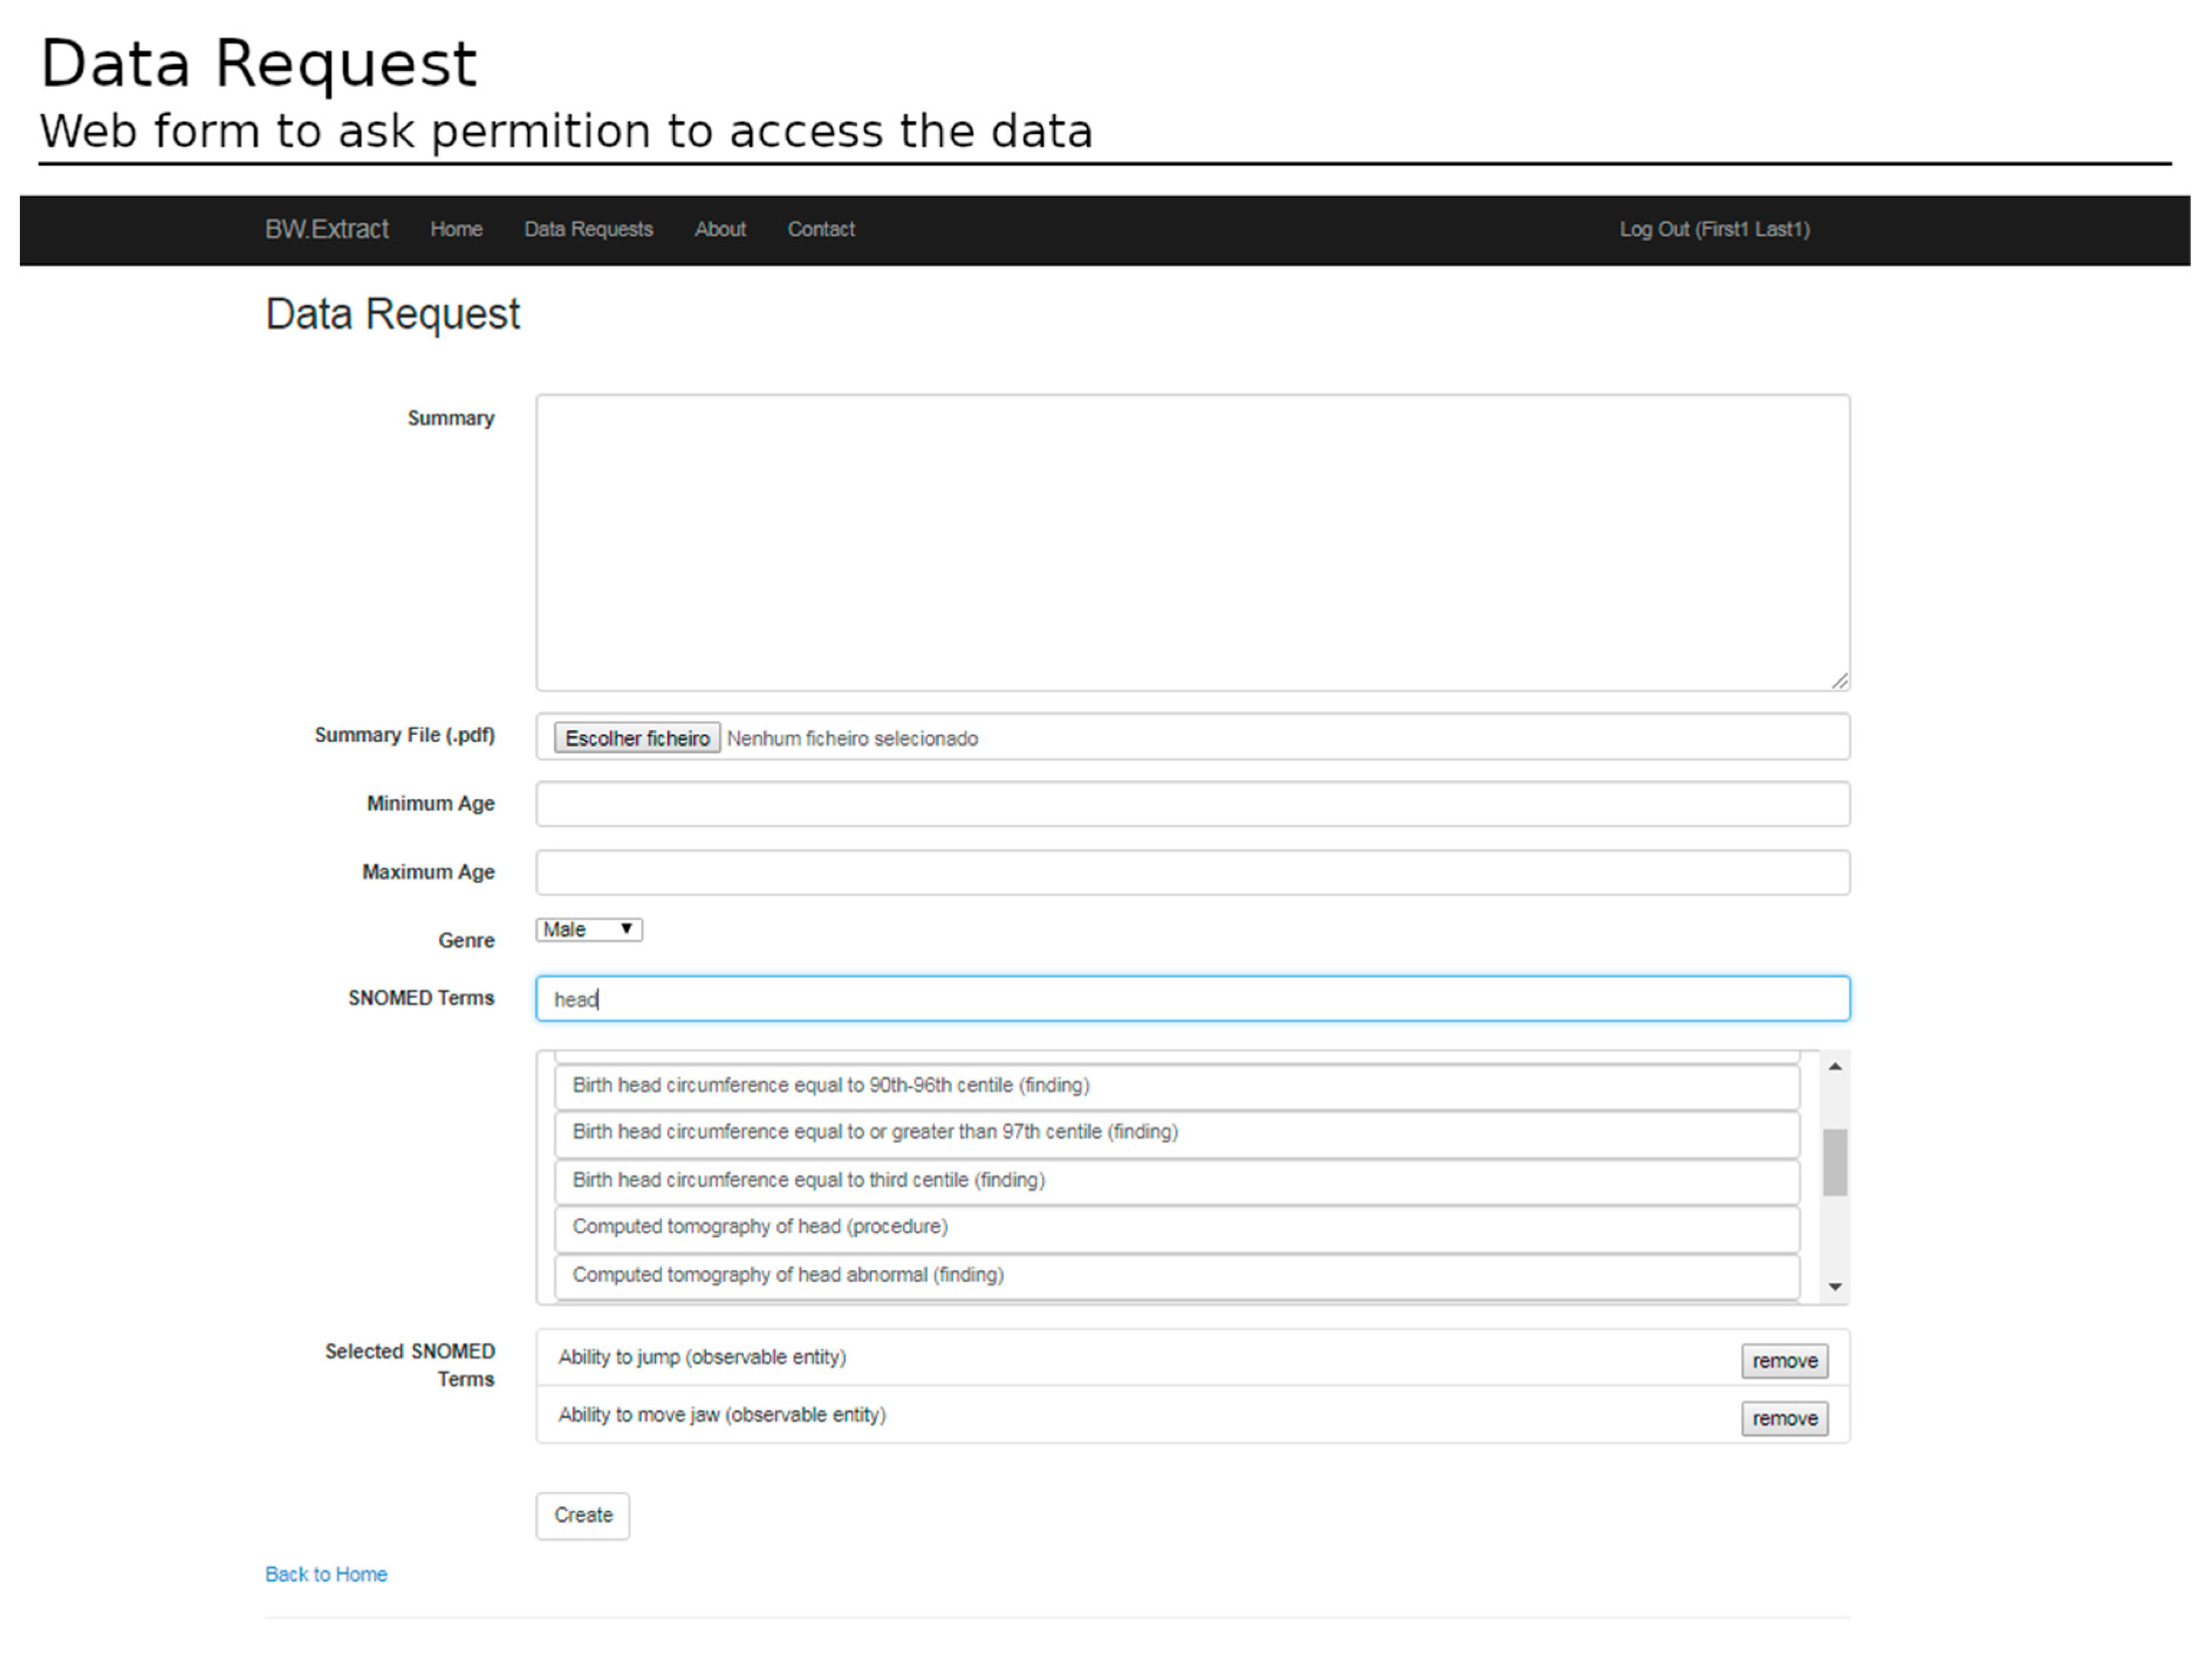The width and height of the screenshot is (2212, 1655).
Task: Click into the Summary text area
Action: tap(1192, 541)
